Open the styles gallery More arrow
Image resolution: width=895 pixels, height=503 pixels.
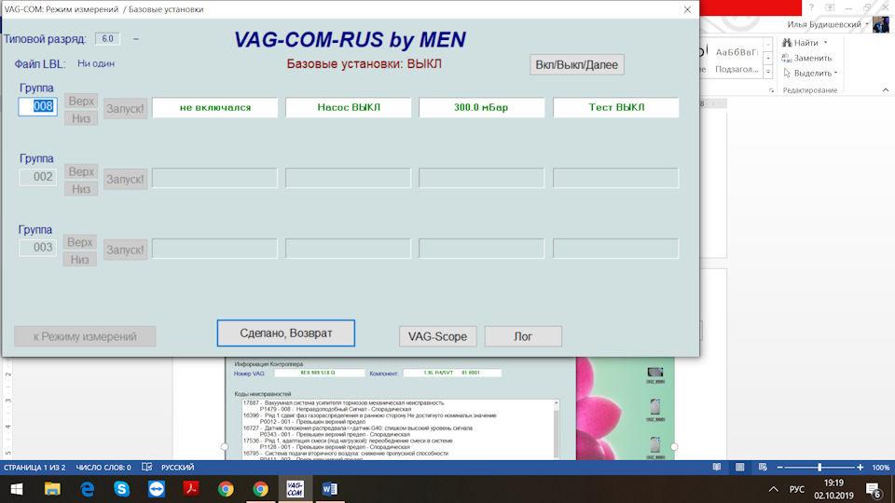tap(768, 73)
